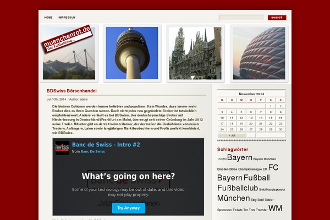The height and width of the screenshot is (220, 330).
Task: Click the Olympic stadium roof header image
Action: click(69, 63)
